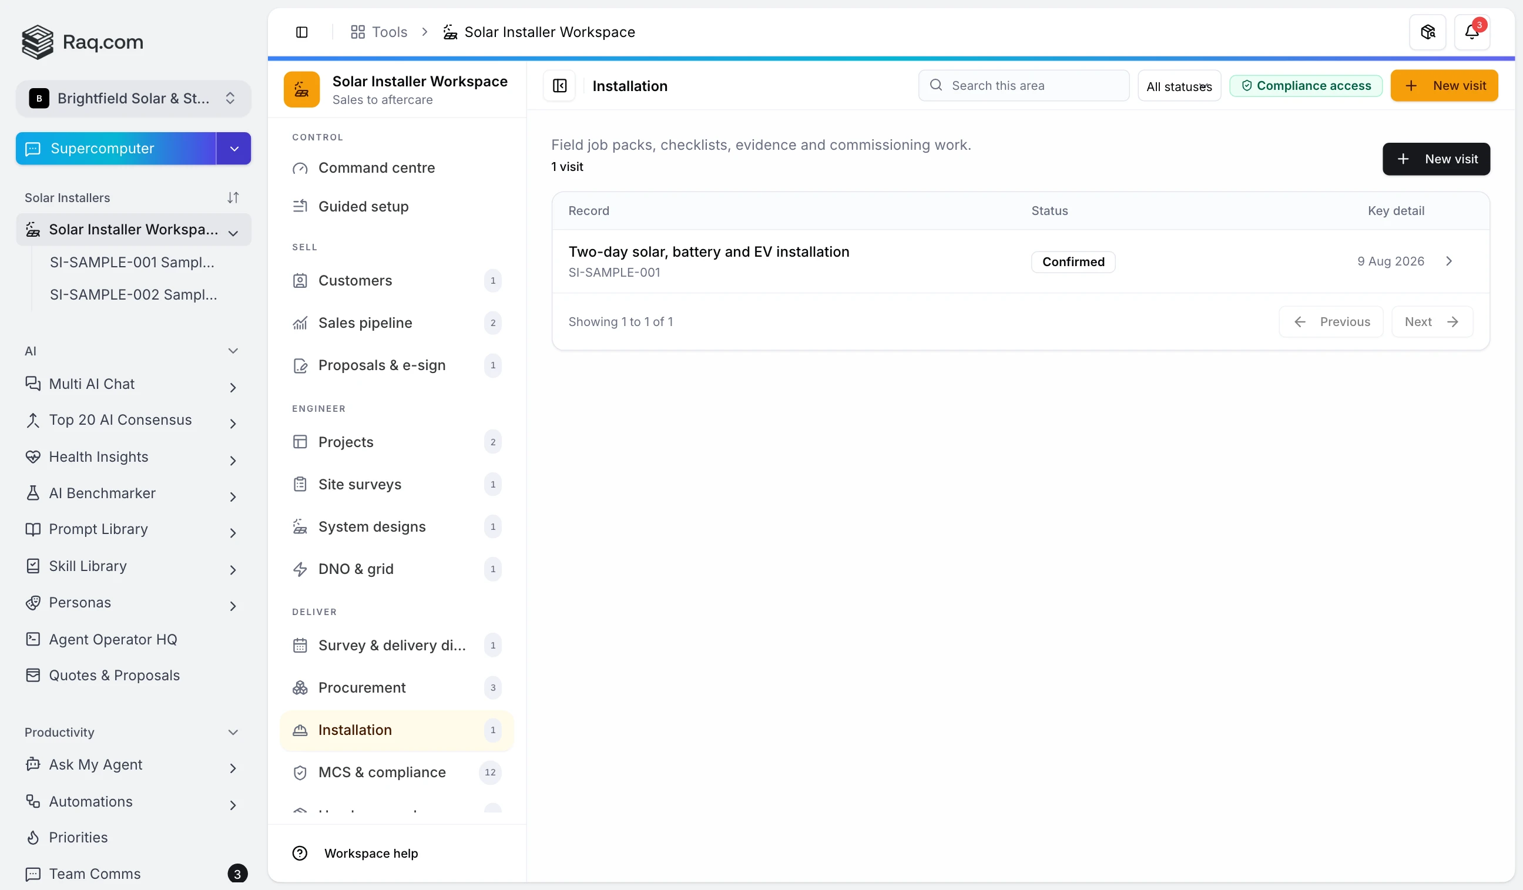The image size is (1523, 890).
Task: Select the MCS & compliance menu item
Action: (397, 773)
